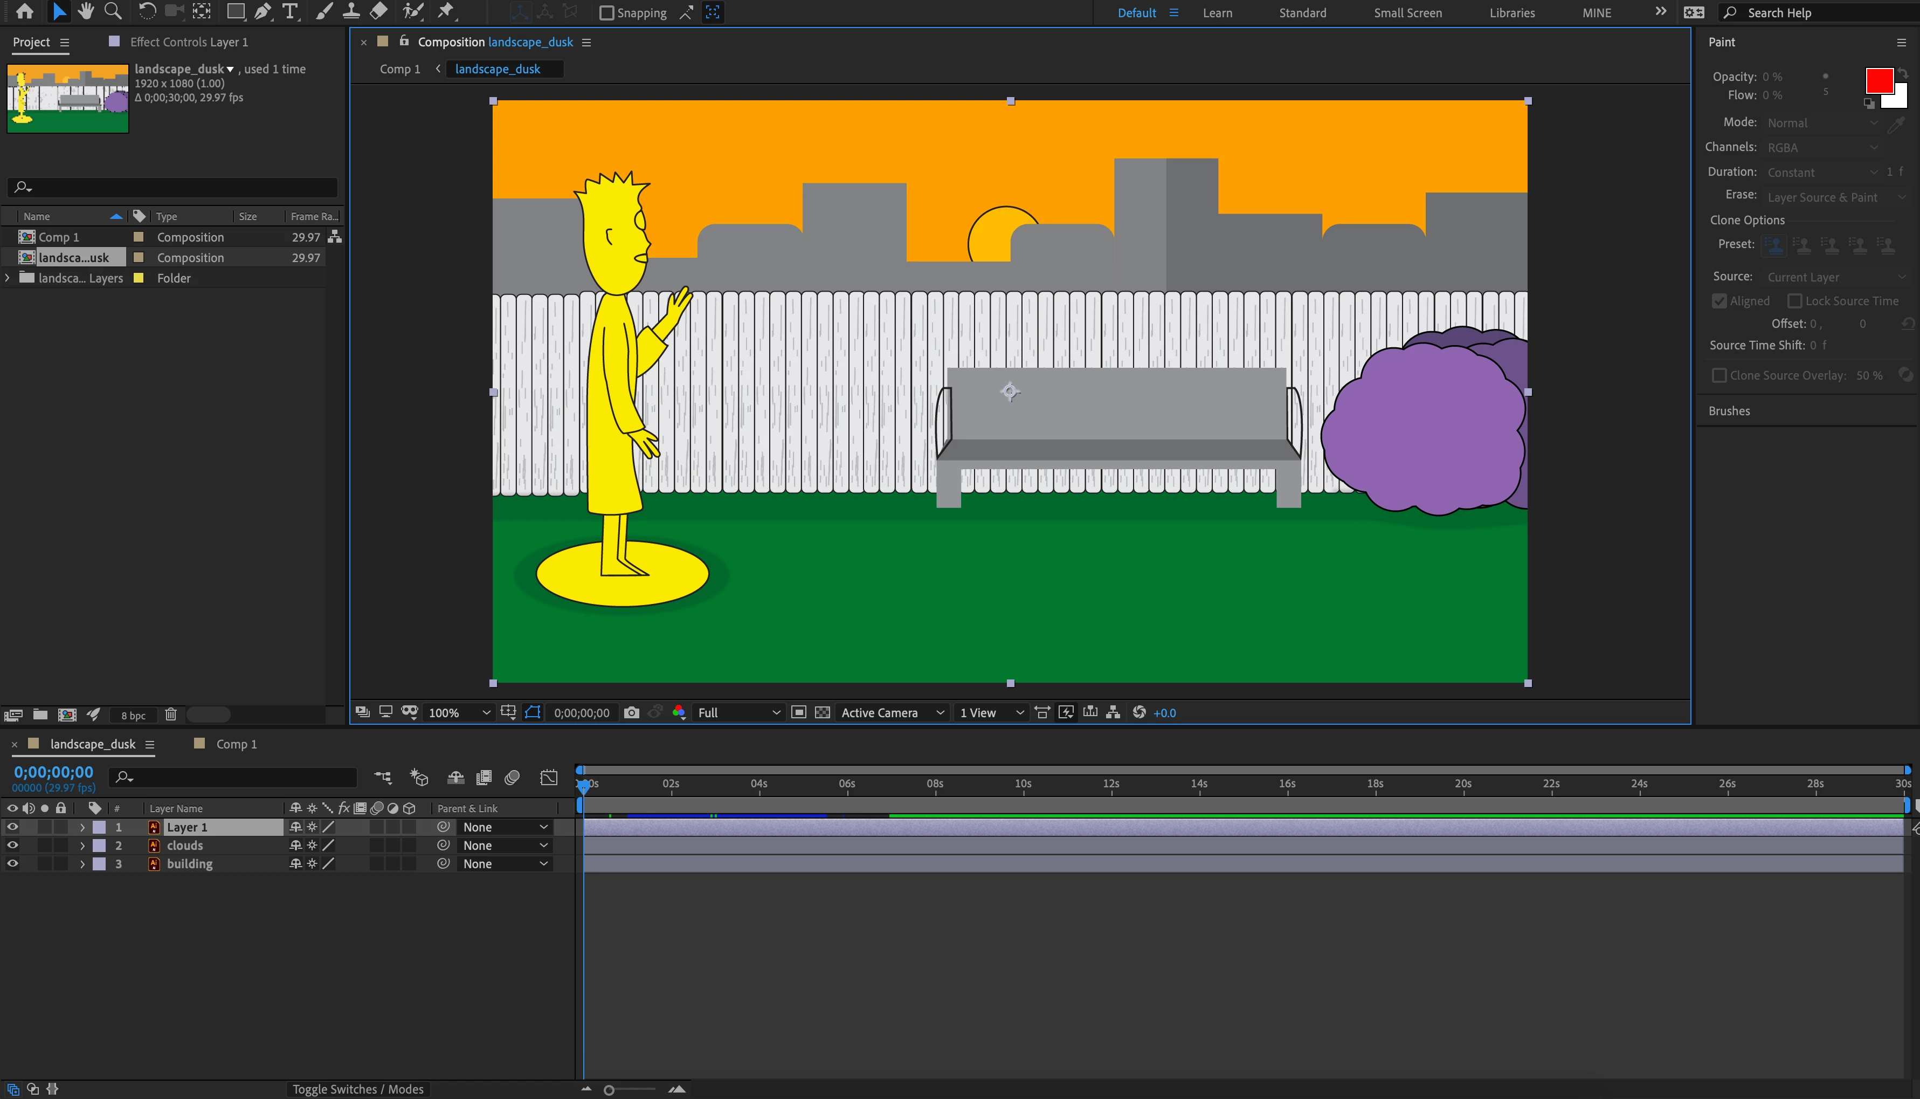Click Toggle Switches / Modes button
Viewport: 1920px width, 1099px height.
coord(357,1088)
